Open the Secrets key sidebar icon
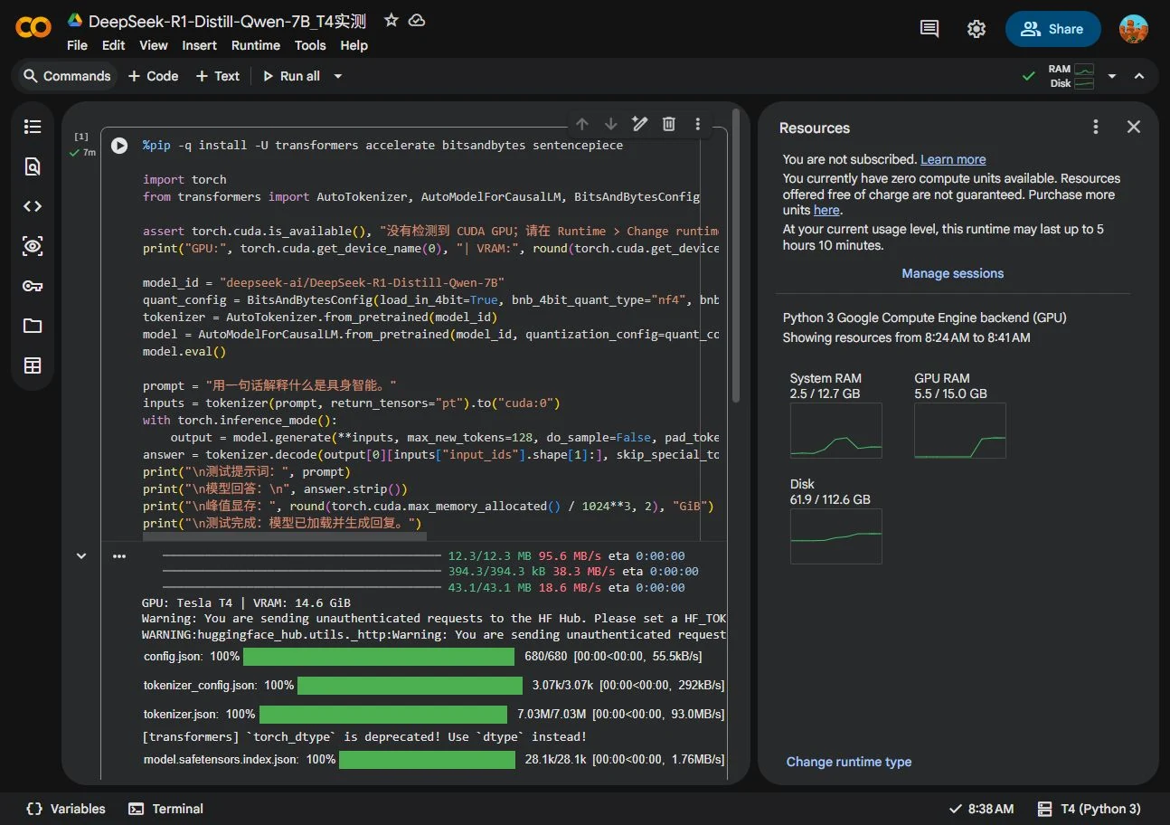This screenshot has width=1170, height=825. pyautogui.click(x=33, y=286)
